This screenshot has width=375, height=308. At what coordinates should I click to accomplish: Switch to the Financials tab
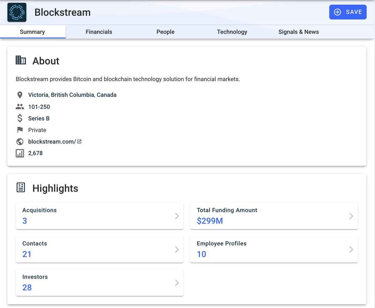coord(99,32)
